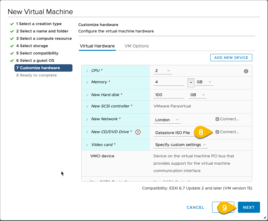The width and height of the screenshot is (268, 221).
Task: Click the Customize hardware heading
Action: coord(98,25)
